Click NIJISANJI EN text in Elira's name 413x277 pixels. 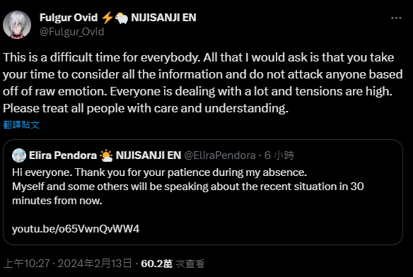149,155
